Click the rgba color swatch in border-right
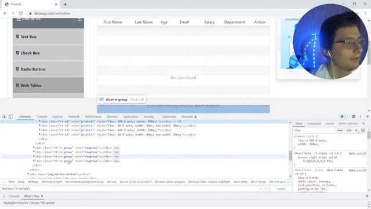Screen dimensions: 371x209 304,161
